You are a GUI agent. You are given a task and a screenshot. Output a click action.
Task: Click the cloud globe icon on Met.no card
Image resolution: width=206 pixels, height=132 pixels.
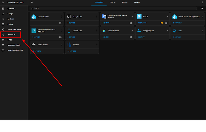60,37
